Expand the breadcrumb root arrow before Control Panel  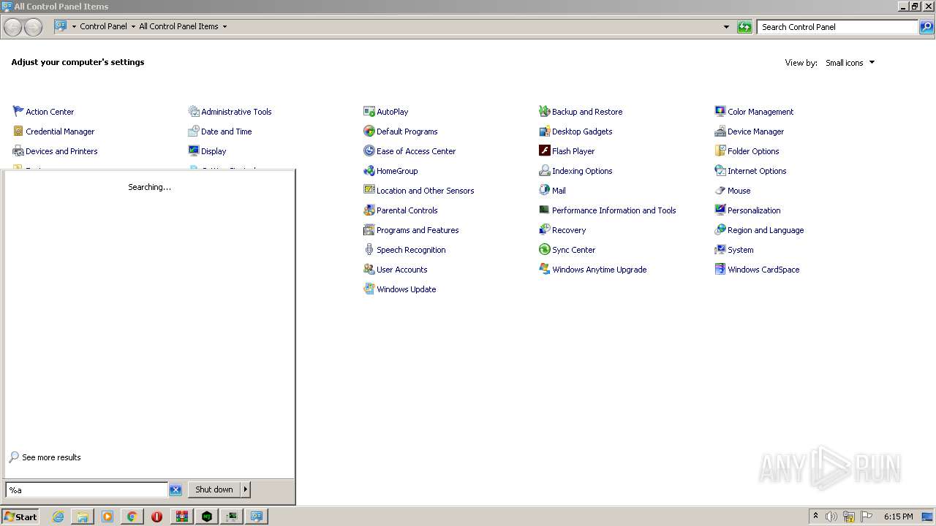[x=74, y=26]
